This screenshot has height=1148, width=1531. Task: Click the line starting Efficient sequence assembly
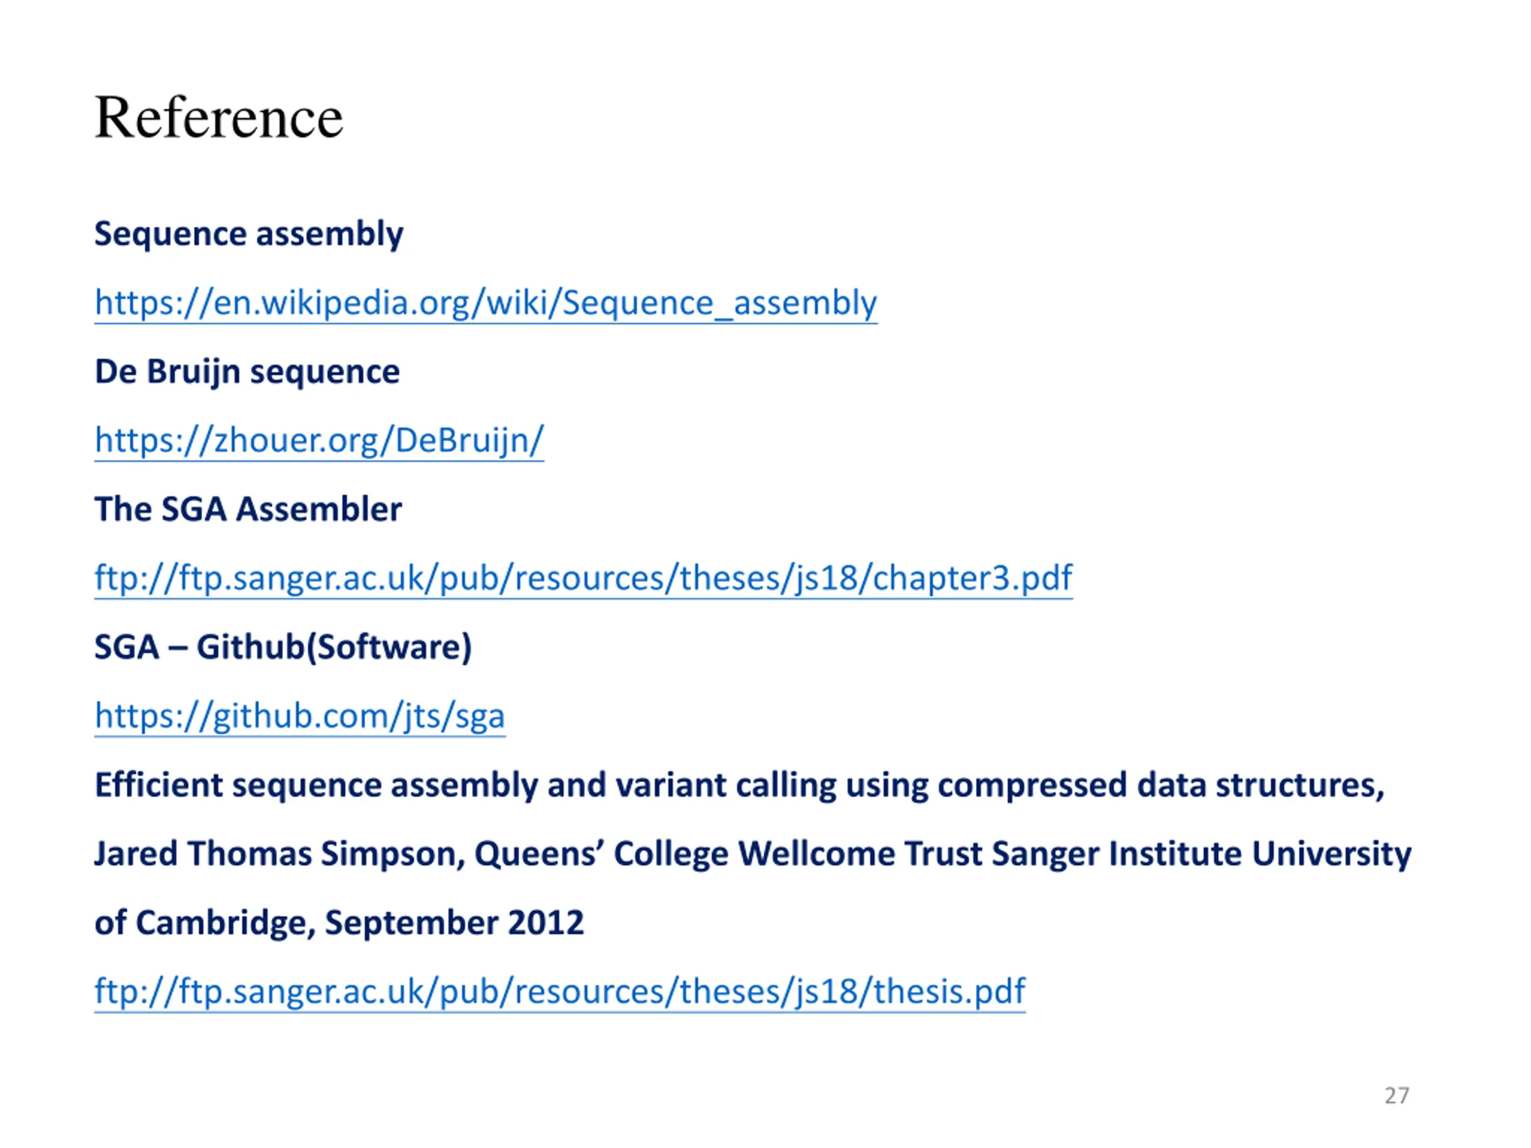(739, 786)
